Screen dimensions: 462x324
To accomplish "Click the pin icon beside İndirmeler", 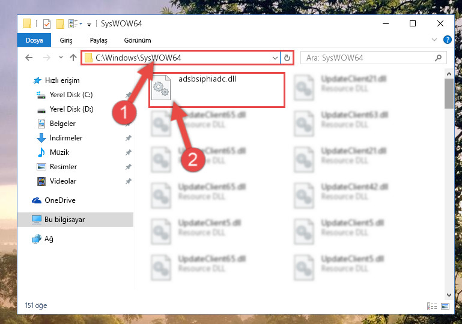I will coord(128,138).
